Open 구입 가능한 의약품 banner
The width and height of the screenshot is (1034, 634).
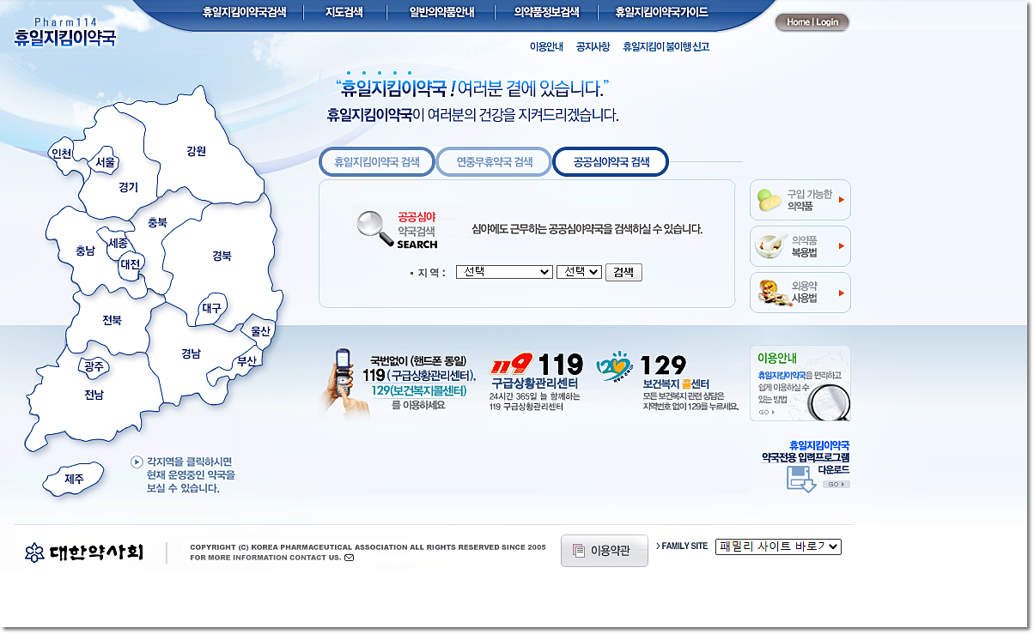[800, 200]
